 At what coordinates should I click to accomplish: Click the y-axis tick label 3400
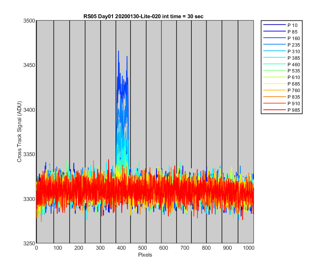point(29,110)
